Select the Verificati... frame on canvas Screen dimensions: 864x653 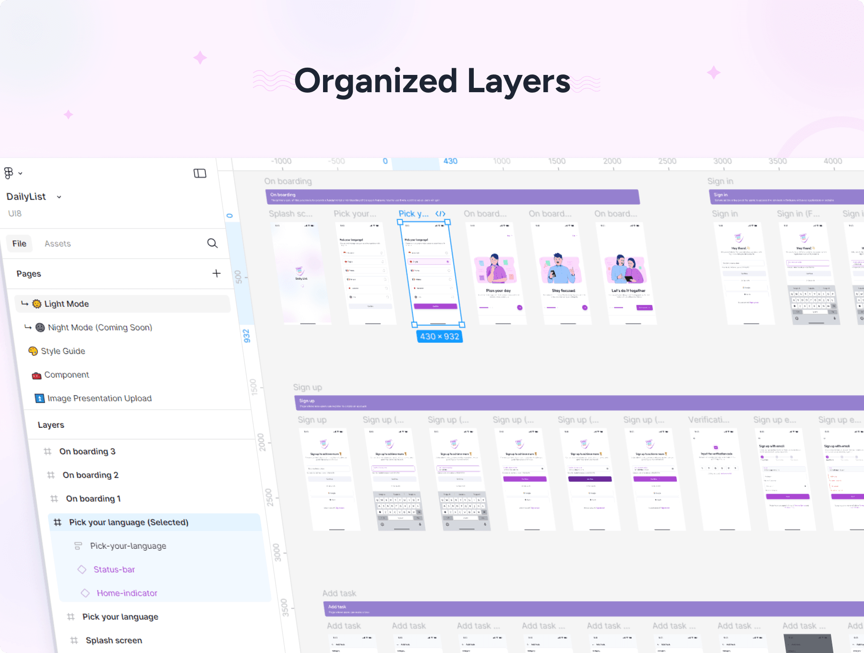[720, 479]
